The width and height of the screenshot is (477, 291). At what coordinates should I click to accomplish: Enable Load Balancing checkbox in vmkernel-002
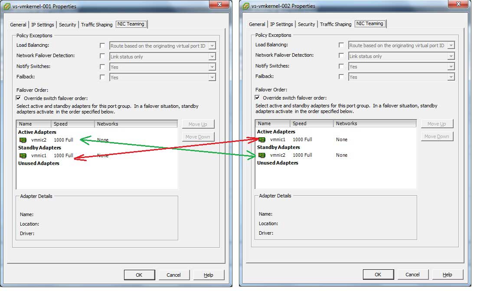pos(341,45)
